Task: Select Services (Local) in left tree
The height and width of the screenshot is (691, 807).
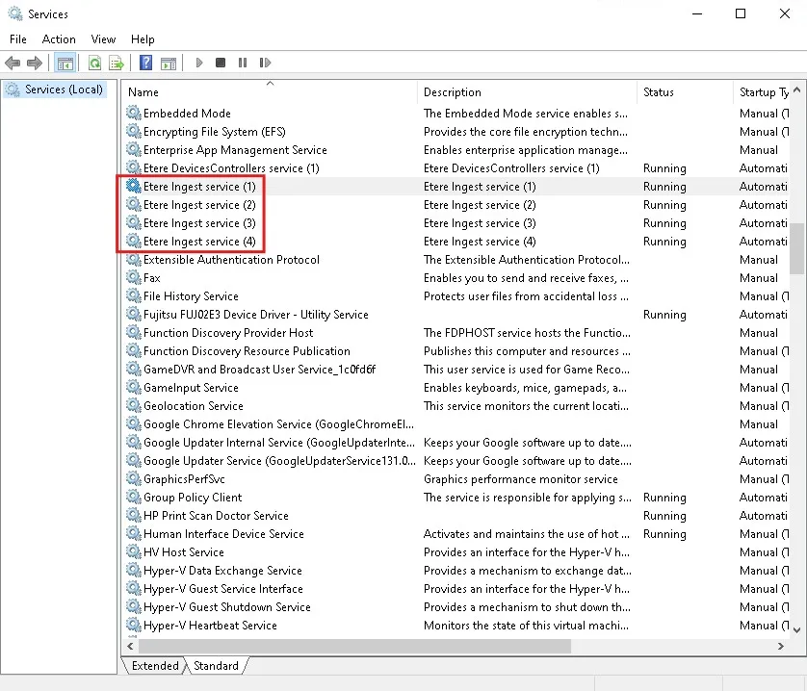Action: coord(64,90)
